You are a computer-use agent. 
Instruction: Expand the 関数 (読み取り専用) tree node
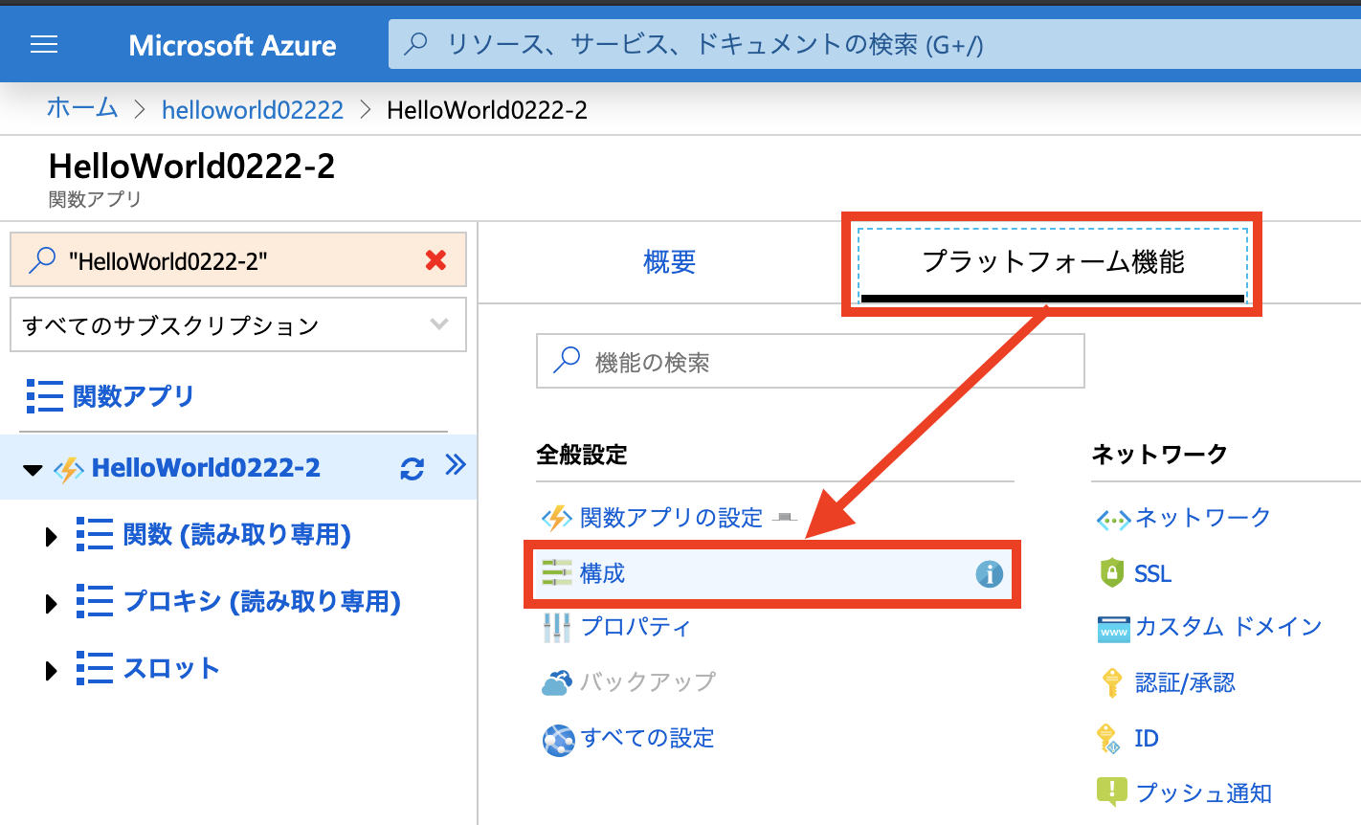(52, 537)
